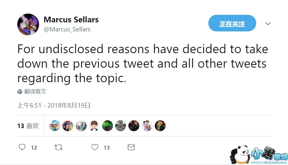Screen dimensions: 288x165
Task: Select the brown-haired cartoon boy liker avatar
Action: pyautogui.click(x=94, y=126)
